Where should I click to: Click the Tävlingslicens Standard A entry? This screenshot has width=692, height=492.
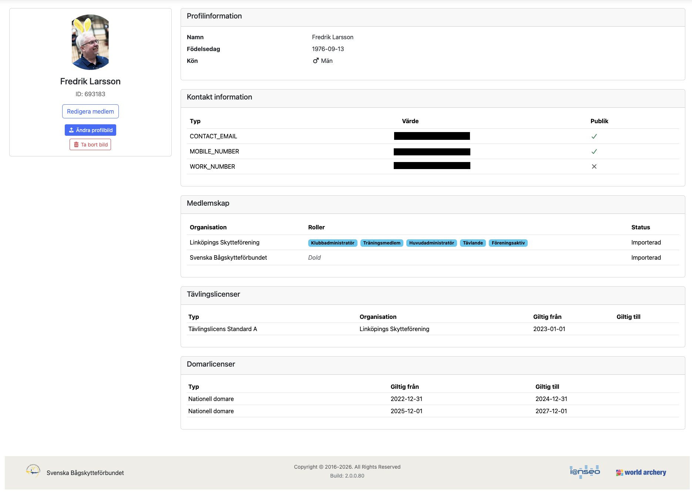pos(222,329)
